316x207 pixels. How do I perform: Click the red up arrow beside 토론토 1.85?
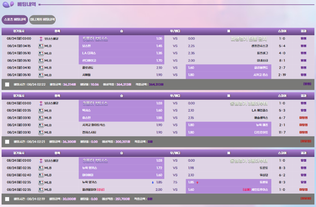(197, 183)
